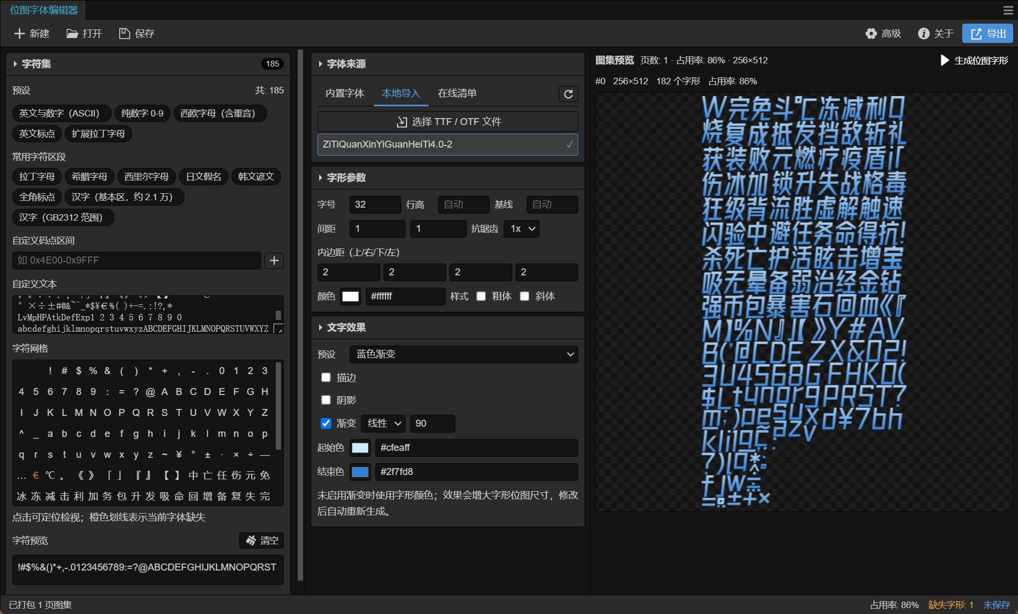Open 预设 蓝色渐变 dropdown

464,354
